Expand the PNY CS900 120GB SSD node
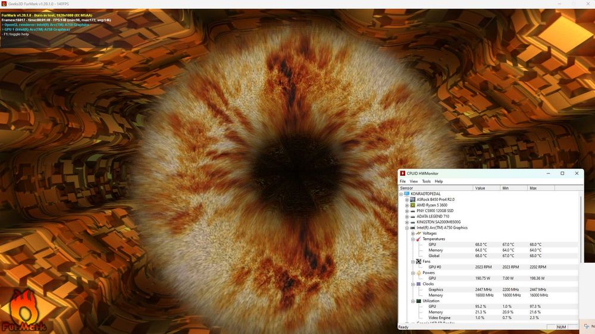The width and height of the screenshot is (595, 334). (x=407, y=211)
